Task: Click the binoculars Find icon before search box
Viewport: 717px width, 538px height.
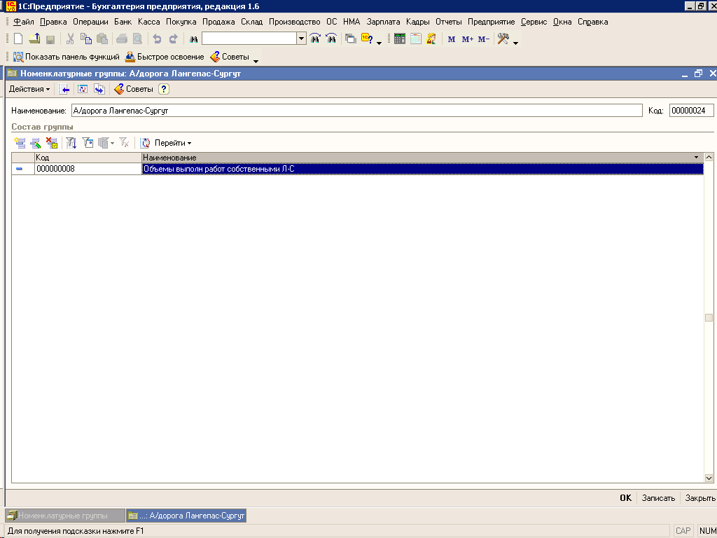Action: click(x=193, y=39)
